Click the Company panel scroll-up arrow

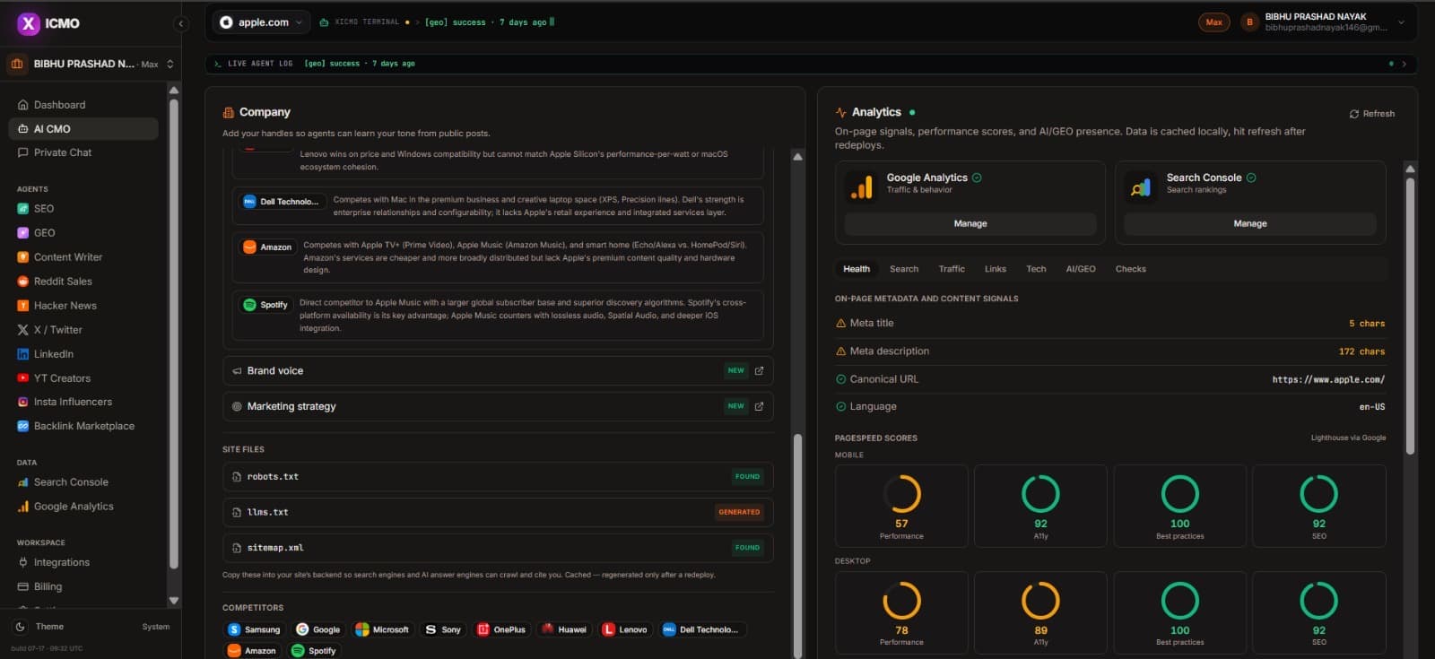coord(797,157)
